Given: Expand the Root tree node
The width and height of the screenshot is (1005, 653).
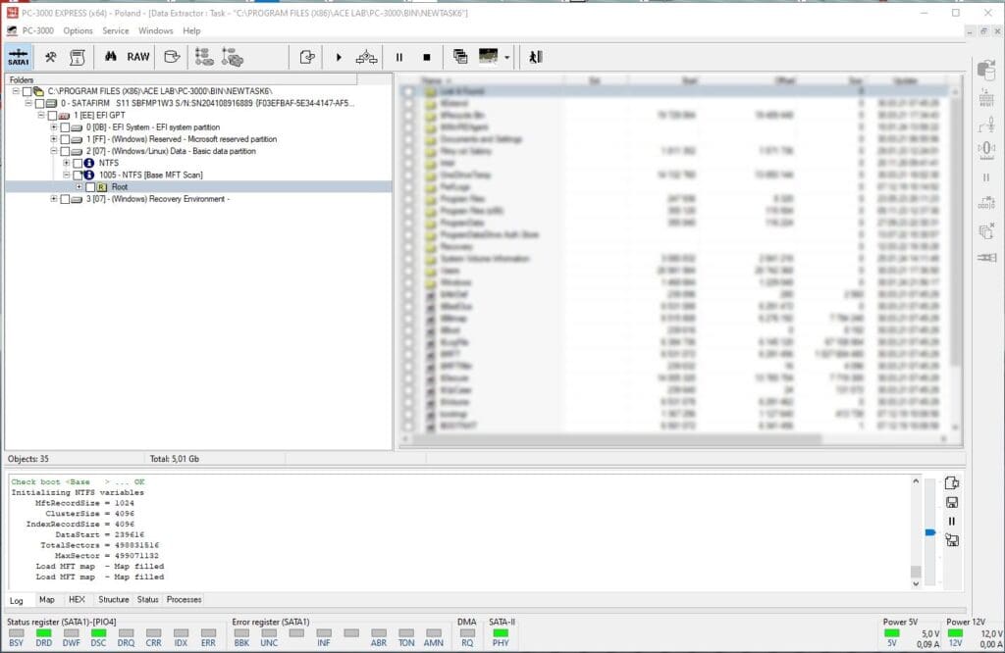Looking at the screenshot, I should click(x=79, y=186).
